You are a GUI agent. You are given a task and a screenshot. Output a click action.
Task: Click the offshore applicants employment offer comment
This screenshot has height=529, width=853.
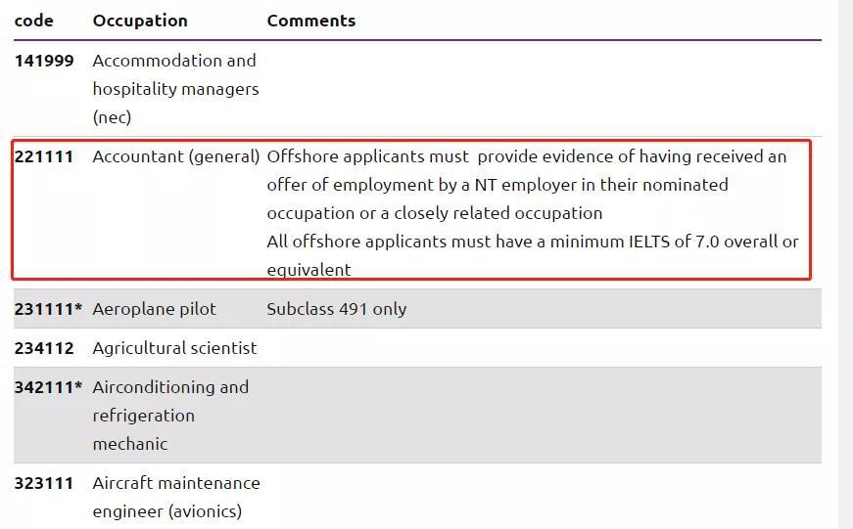pos(527,185)
